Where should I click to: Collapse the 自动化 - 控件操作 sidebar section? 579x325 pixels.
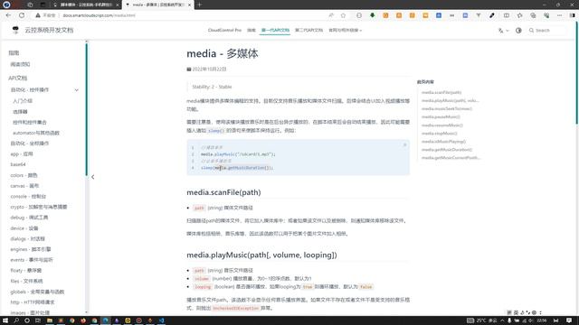(76, 90)
